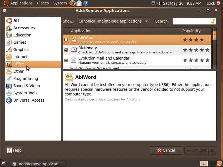
Task: Open the Show filter dropdown
Action: point(113,21)
